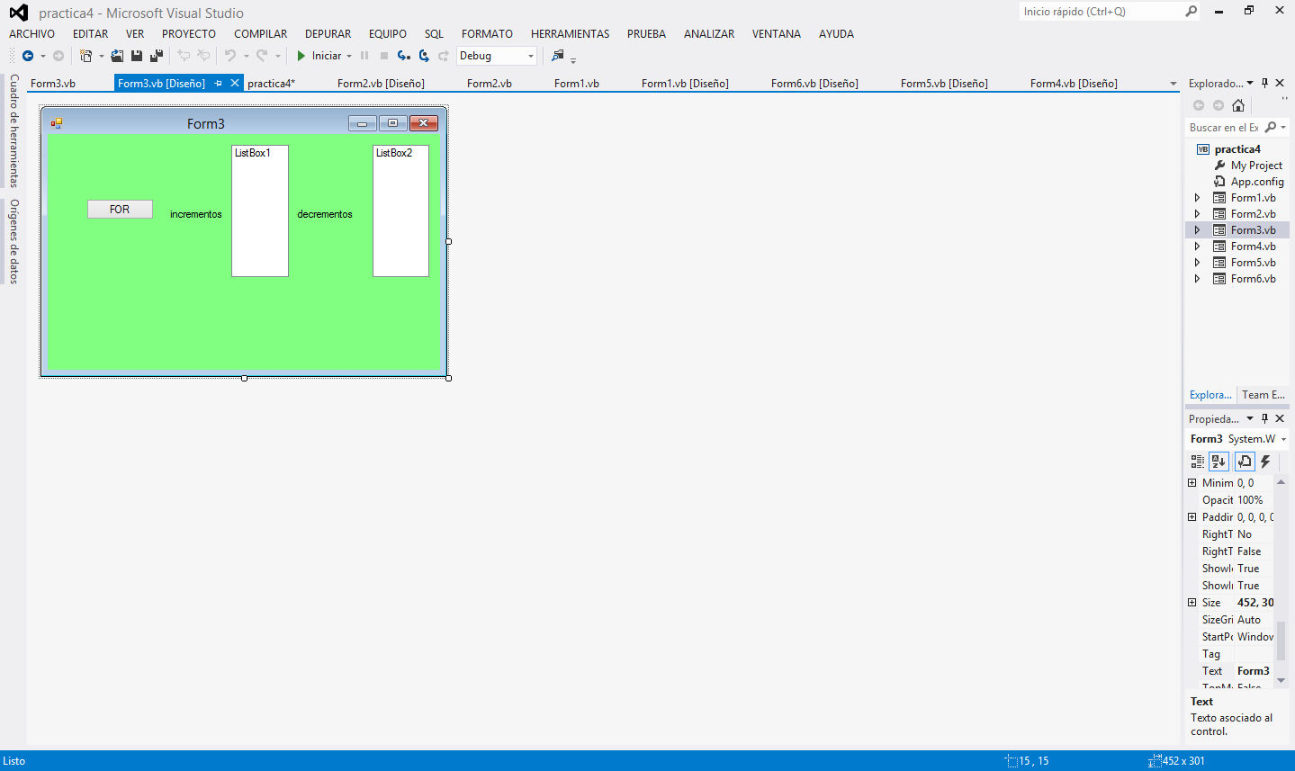Click the Home icon in Solution Explorer
The width and height of the screenshot is (1295, 771).
(x=1237, y=105)
